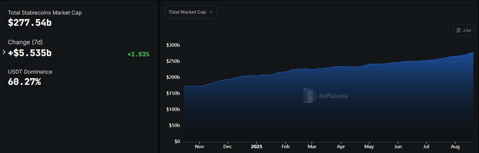Click the chevron arrow in the chart selector

click(211, 12)
